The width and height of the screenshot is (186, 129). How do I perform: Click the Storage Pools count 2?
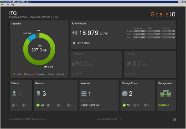click(130, 94)
